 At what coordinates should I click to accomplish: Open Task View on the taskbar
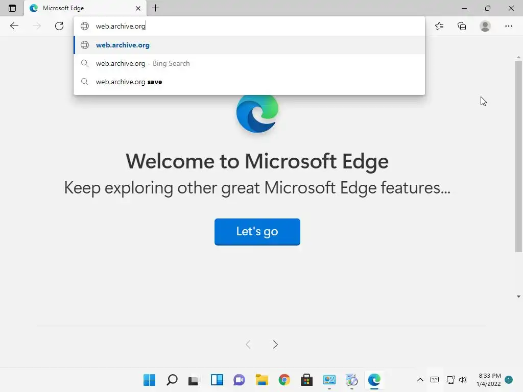click(x=194, y=380)
